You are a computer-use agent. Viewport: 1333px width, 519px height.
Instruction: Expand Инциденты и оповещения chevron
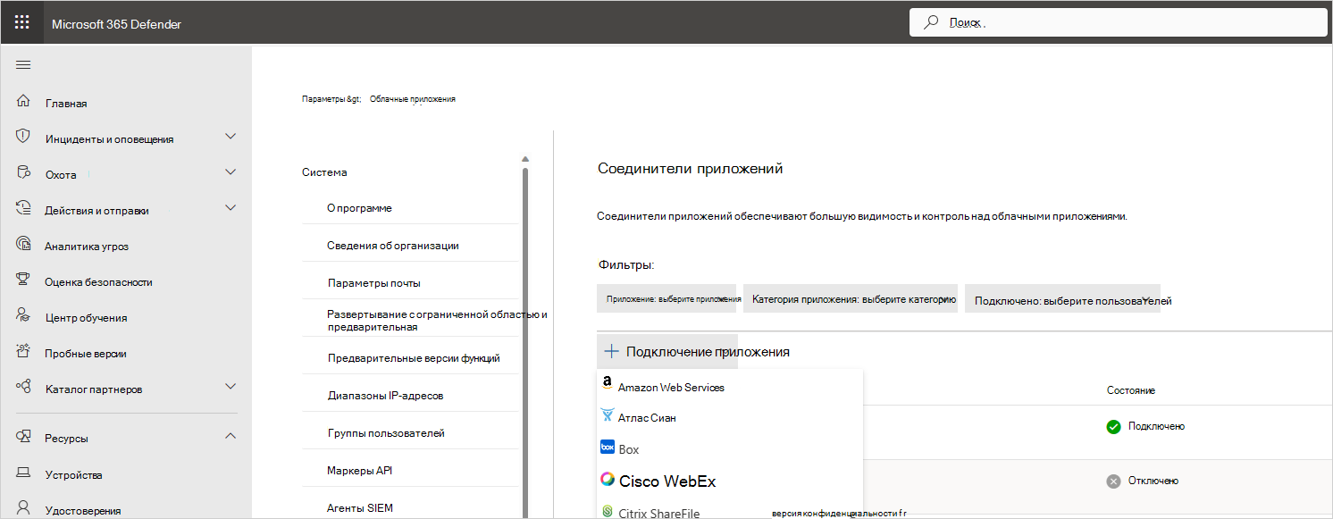click(231, 137)
